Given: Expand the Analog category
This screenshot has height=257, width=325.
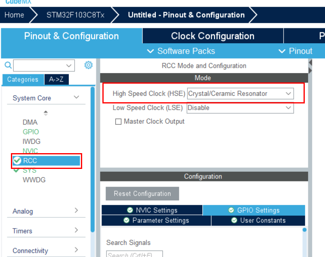Looking at the screenshot, I should coord(76,211).
